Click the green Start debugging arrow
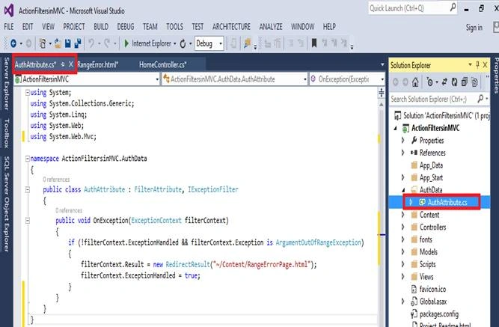 click(x=126, y=43)
